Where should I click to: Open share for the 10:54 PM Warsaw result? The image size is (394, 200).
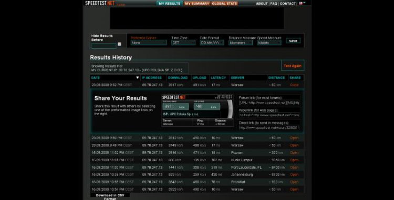pyautogui.click(x=294, y=189)
